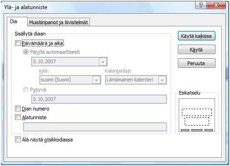Expand the Kieli language dropdown

97,80
